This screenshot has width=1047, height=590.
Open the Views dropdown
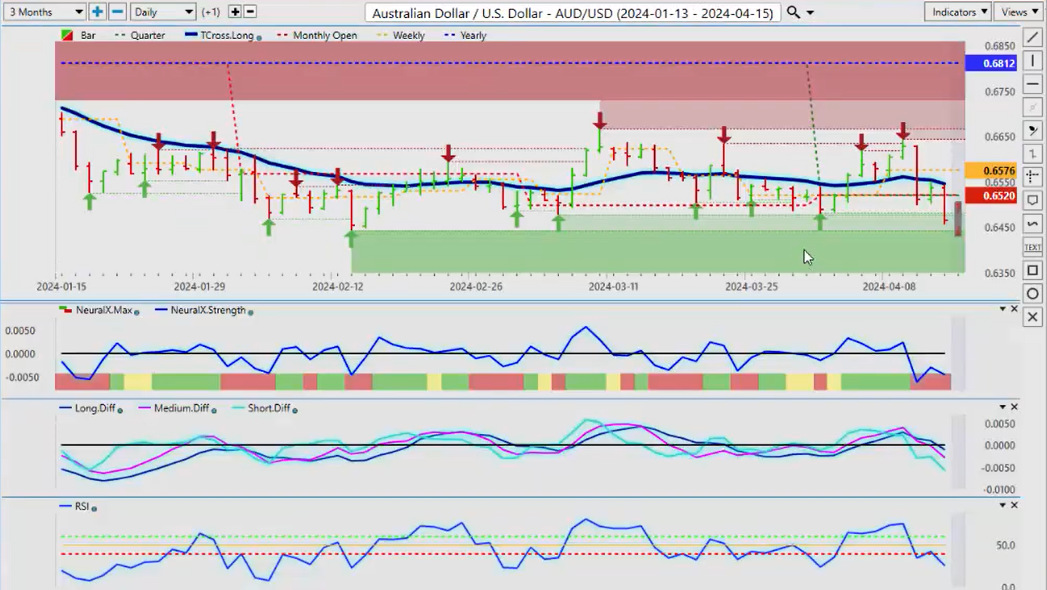[x=1020, y=12]
